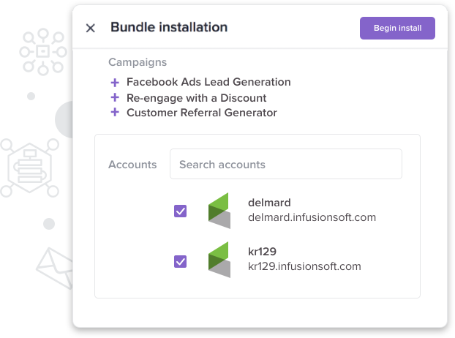Select the delmard account name
This screenshot has height=338, width=455.
tap(269, 203)
